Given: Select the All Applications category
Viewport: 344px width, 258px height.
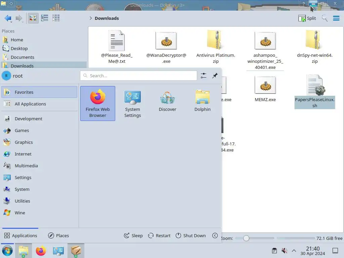Looking at the screenshot, I should pyautogui.click(x=39, y=104).
